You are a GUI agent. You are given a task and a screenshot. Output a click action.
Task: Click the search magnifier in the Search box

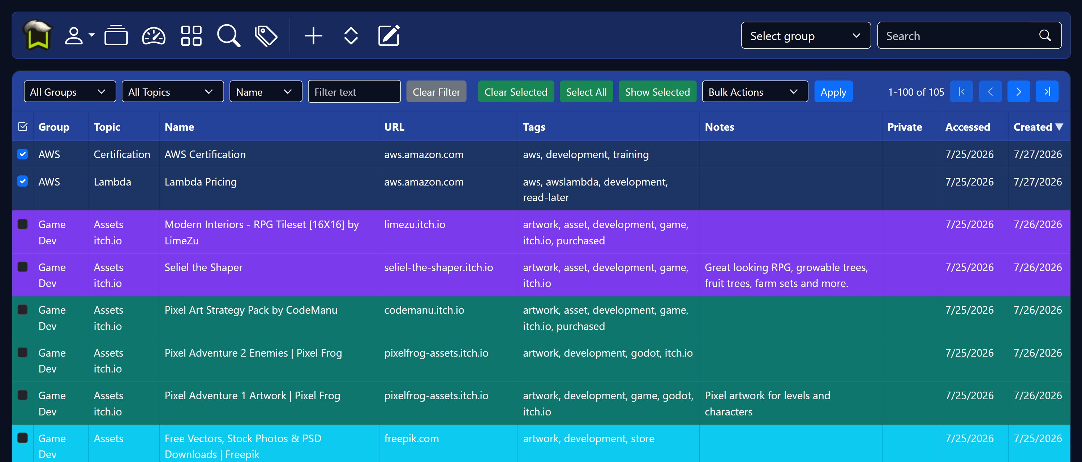1045,36
